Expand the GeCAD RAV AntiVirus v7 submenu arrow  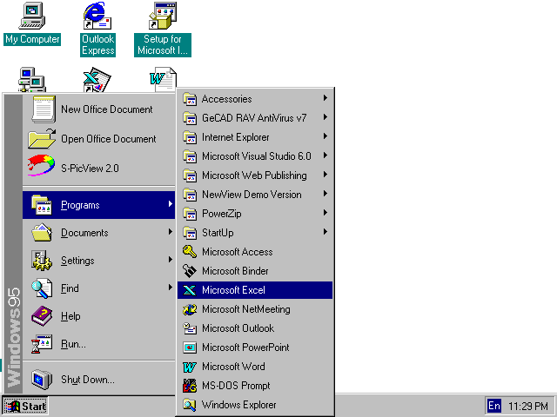[x=325, y=117]
